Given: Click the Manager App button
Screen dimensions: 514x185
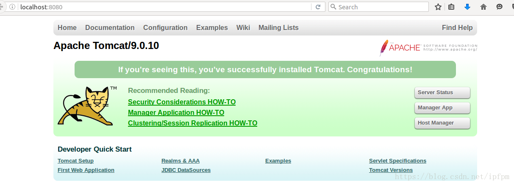Looking at the screenshot, I should click(x=442, y=108).
